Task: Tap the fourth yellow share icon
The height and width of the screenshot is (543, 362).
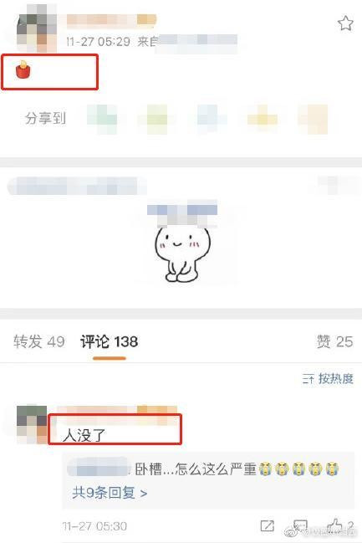Action: (x=263, y=119)
